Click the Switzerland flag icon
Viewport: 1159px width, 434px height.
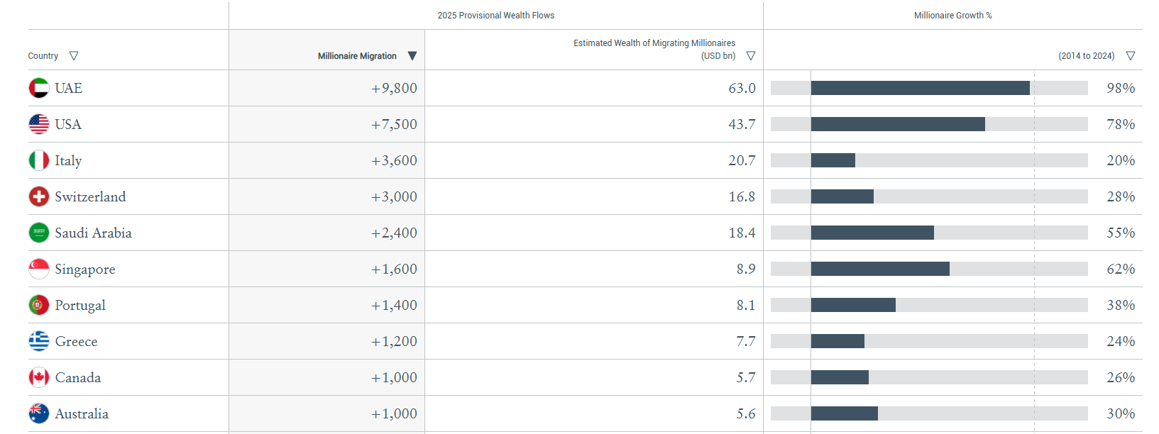click(39, 196)
